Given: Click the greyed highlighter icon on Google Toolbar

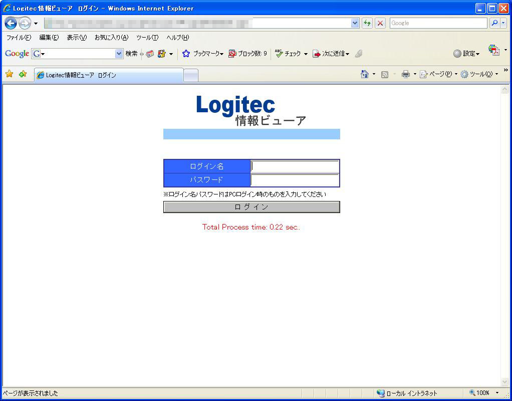Looking at the screenshot, I should tap(359, 54).
